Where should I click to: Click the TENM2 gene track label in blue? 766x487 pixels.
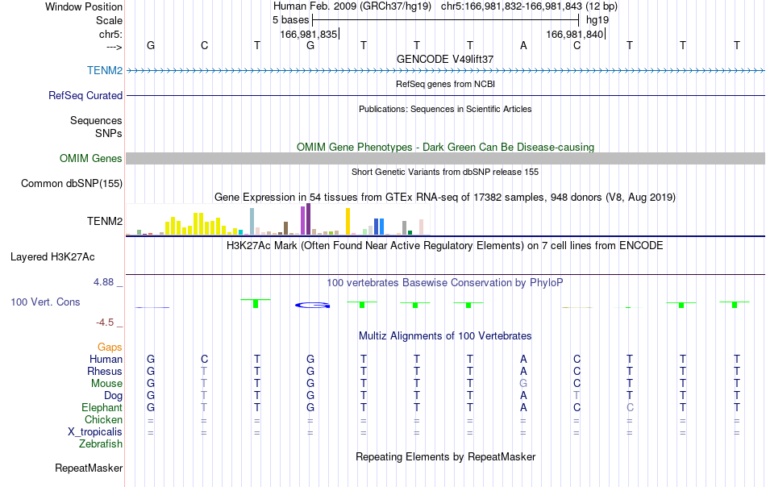(105, 70)
